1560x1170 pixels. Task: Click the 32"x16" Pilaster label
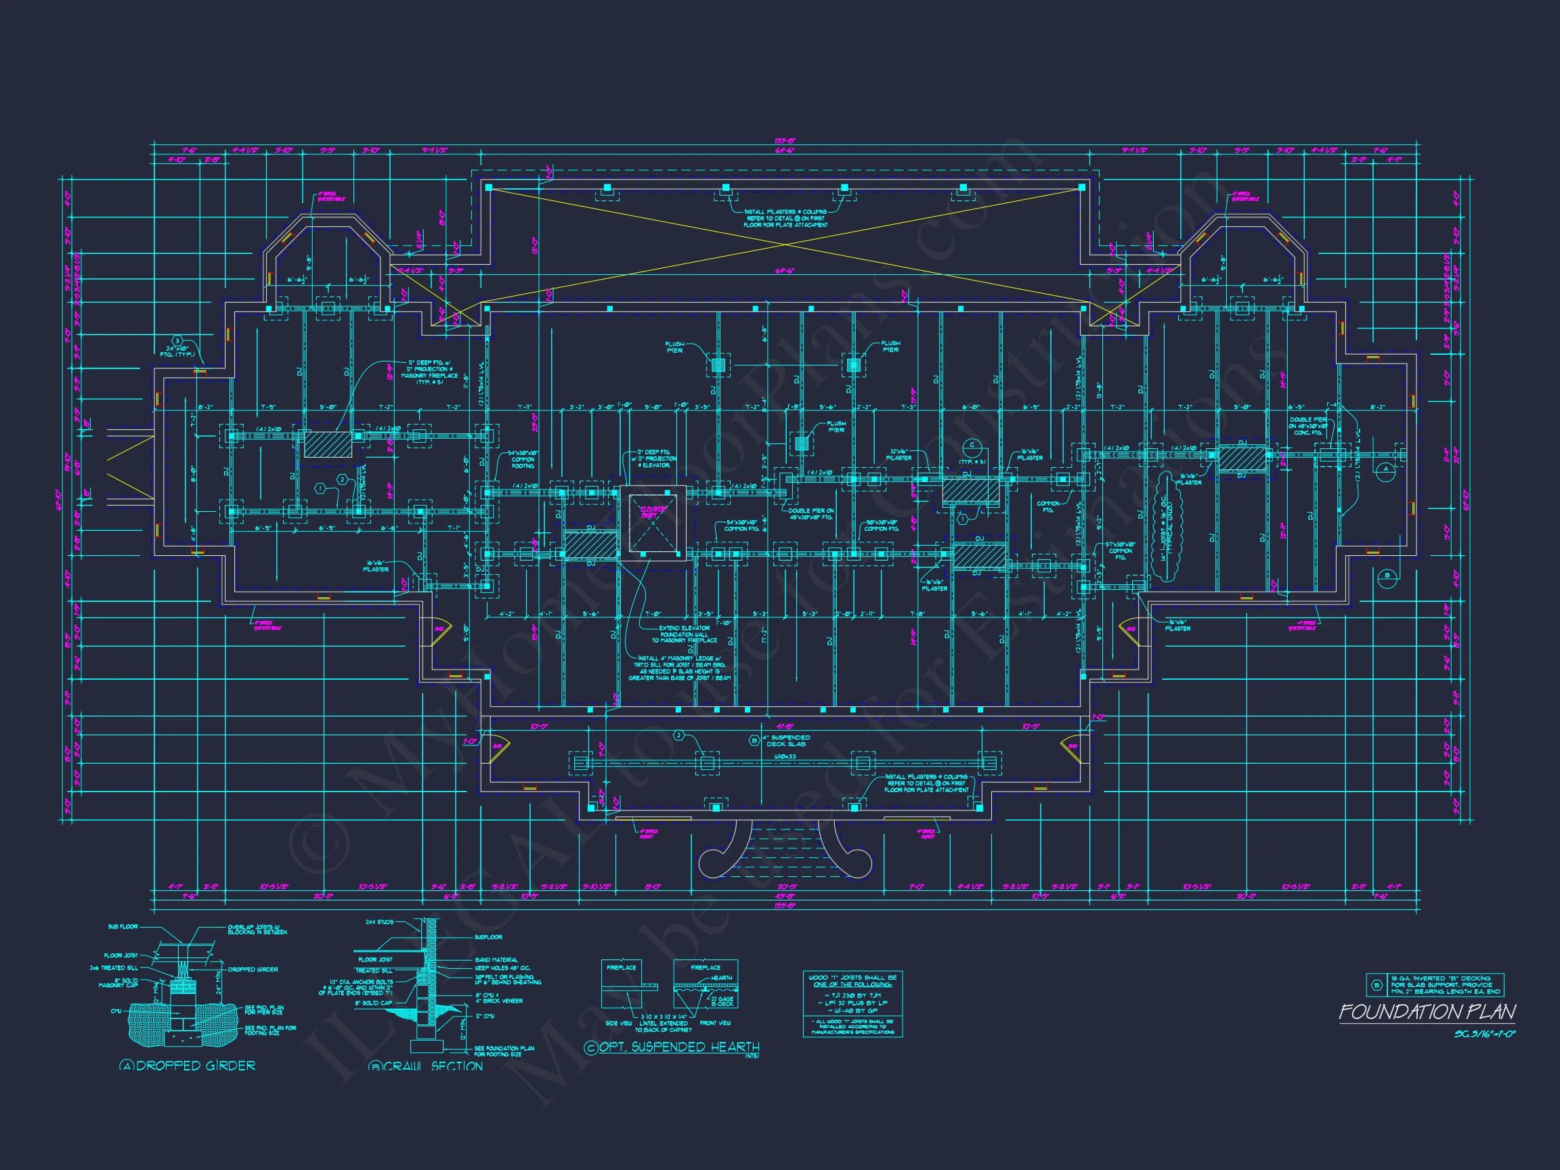coord(898,455)
